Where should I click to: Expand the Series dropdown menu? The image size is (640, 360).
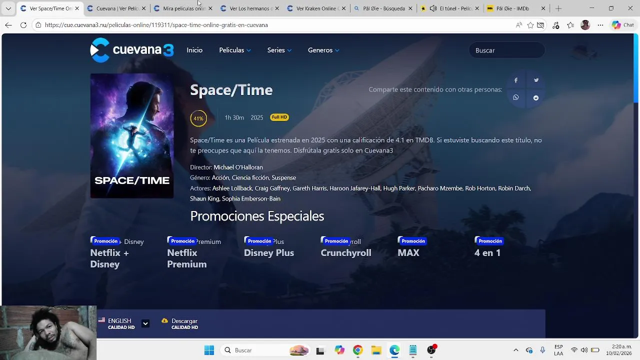[279, 50]
